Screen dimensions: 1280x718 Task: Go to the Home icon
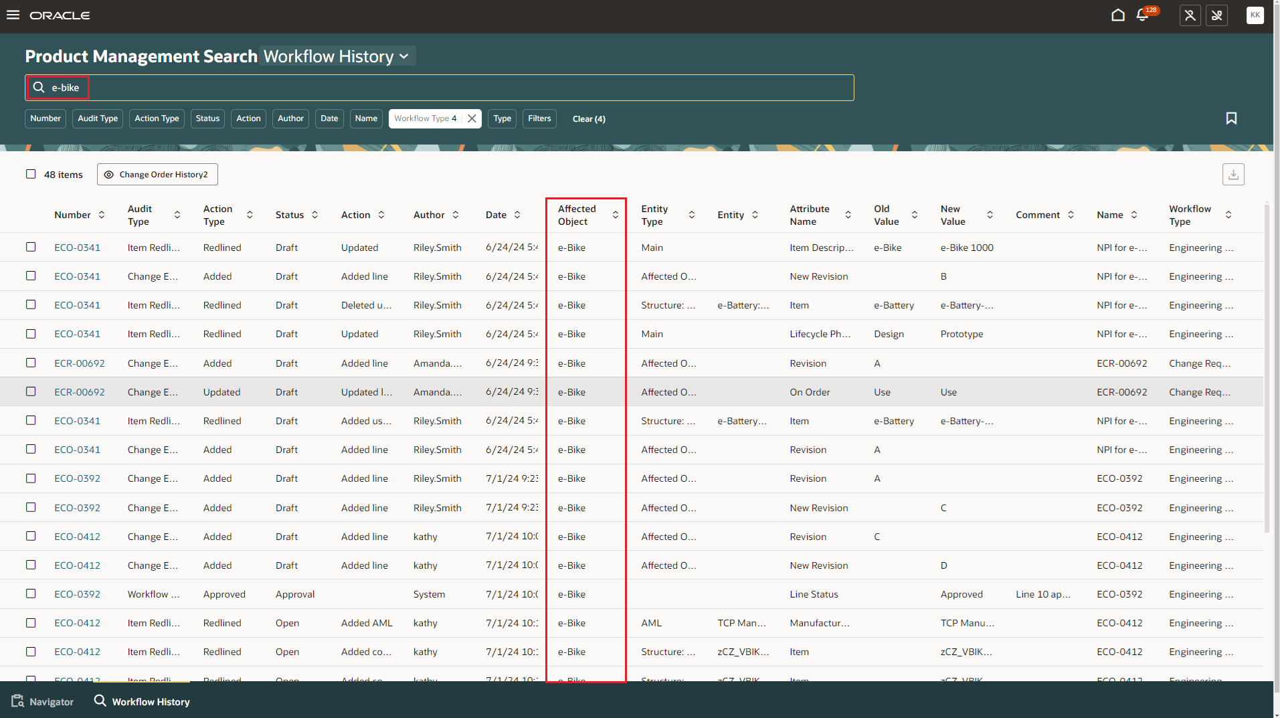(x=1117, y=15)
